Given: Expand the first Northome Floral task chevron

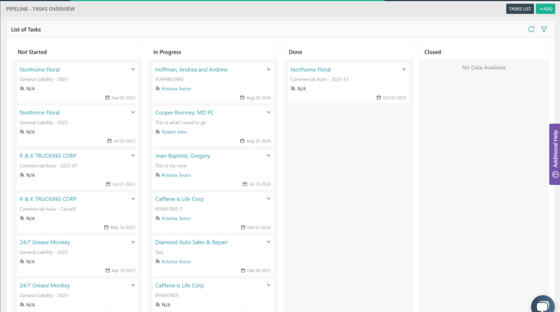Looking at the screenshot, I should [x=133, y=69].
